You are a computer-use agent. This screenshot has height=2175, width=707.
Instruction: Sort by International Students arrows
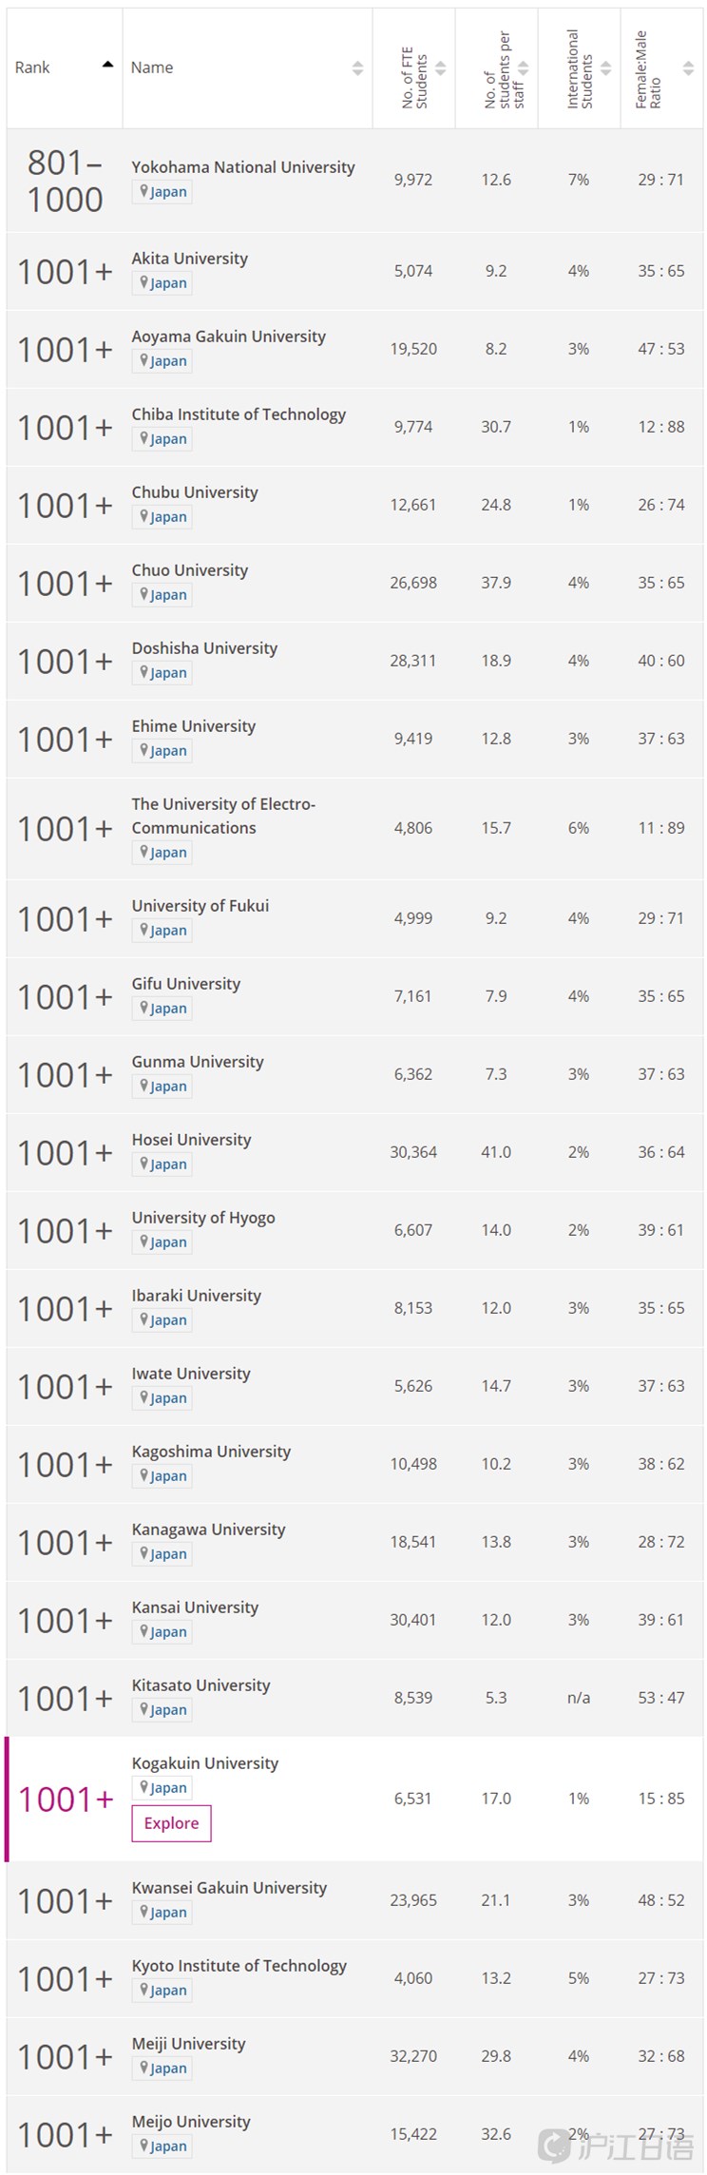pyautogui.click(x=605, y=68)
